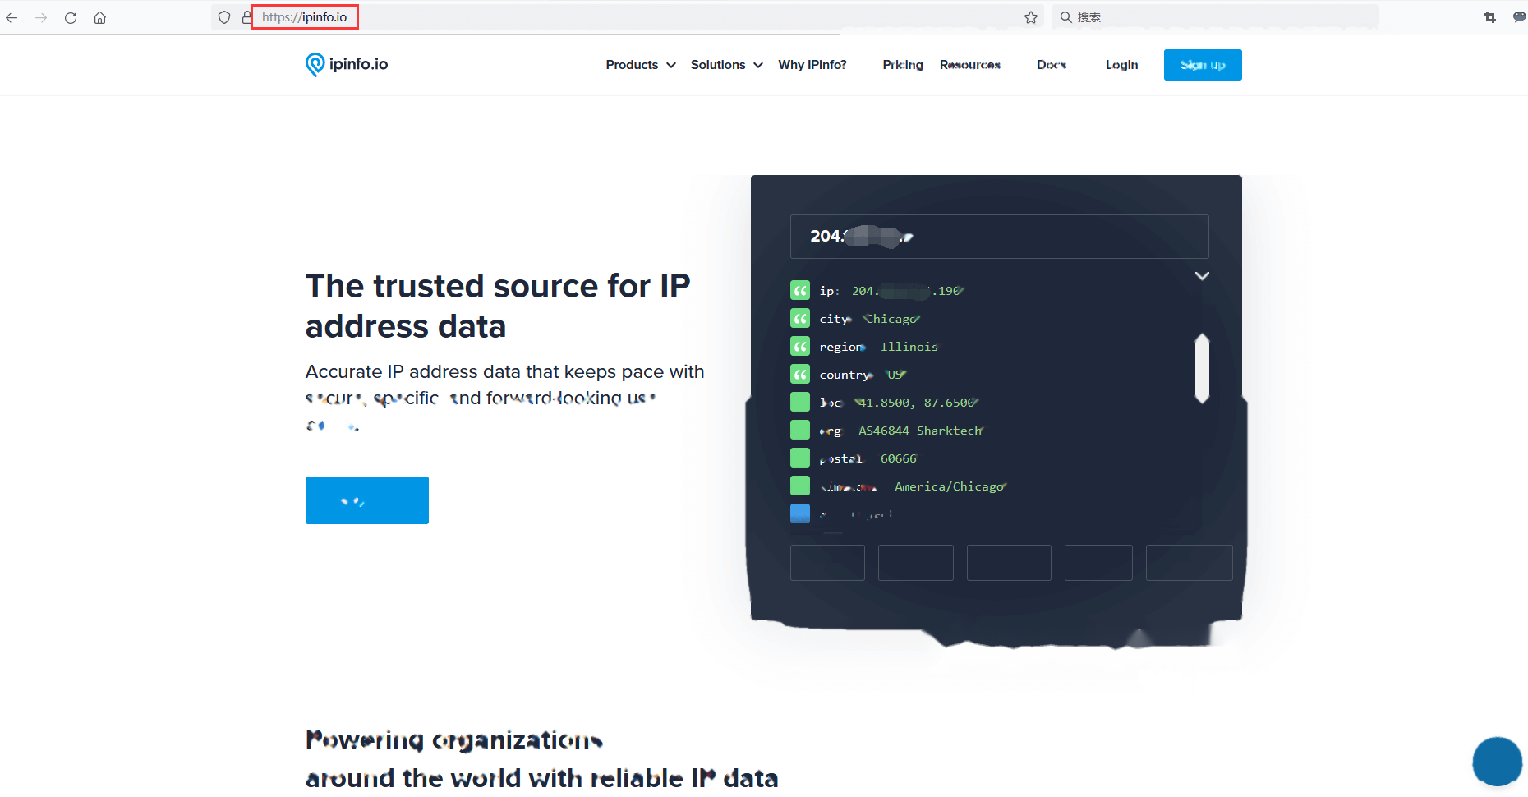Expand the Solutions dropdown menu
The width and height of the screenshot is (1528, 797).
(727, 65)
